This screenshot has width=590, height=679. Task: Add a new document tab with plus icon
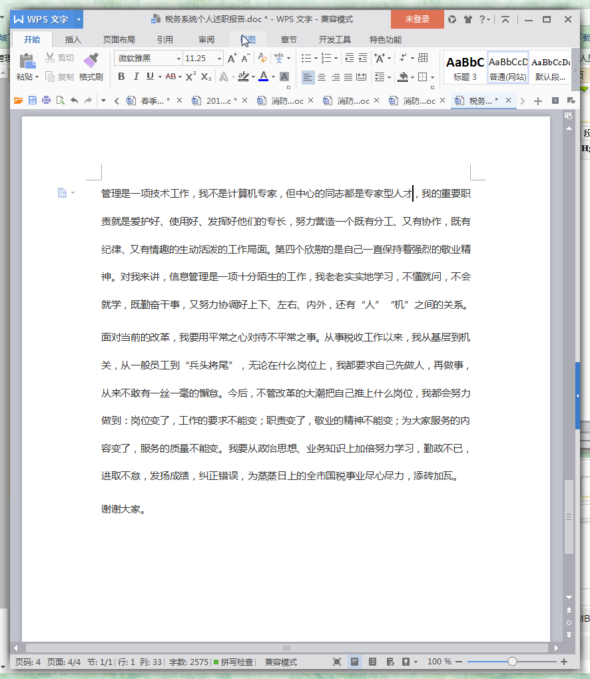click(538, 101)
